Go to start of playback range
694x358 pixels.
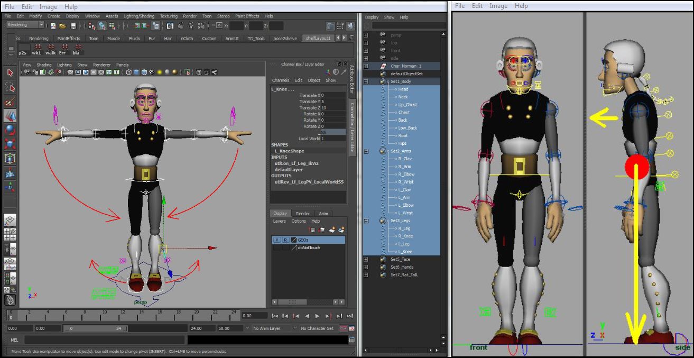tap(275, 316)
